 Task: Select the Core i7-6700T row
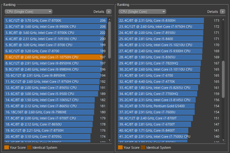tap(169, 124)
